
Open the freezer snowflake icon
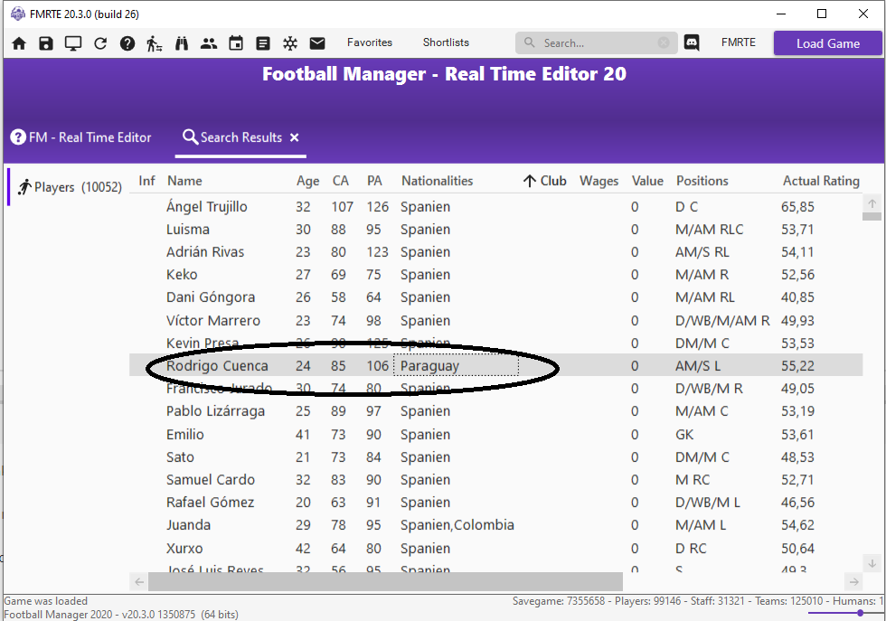(290, 43)
